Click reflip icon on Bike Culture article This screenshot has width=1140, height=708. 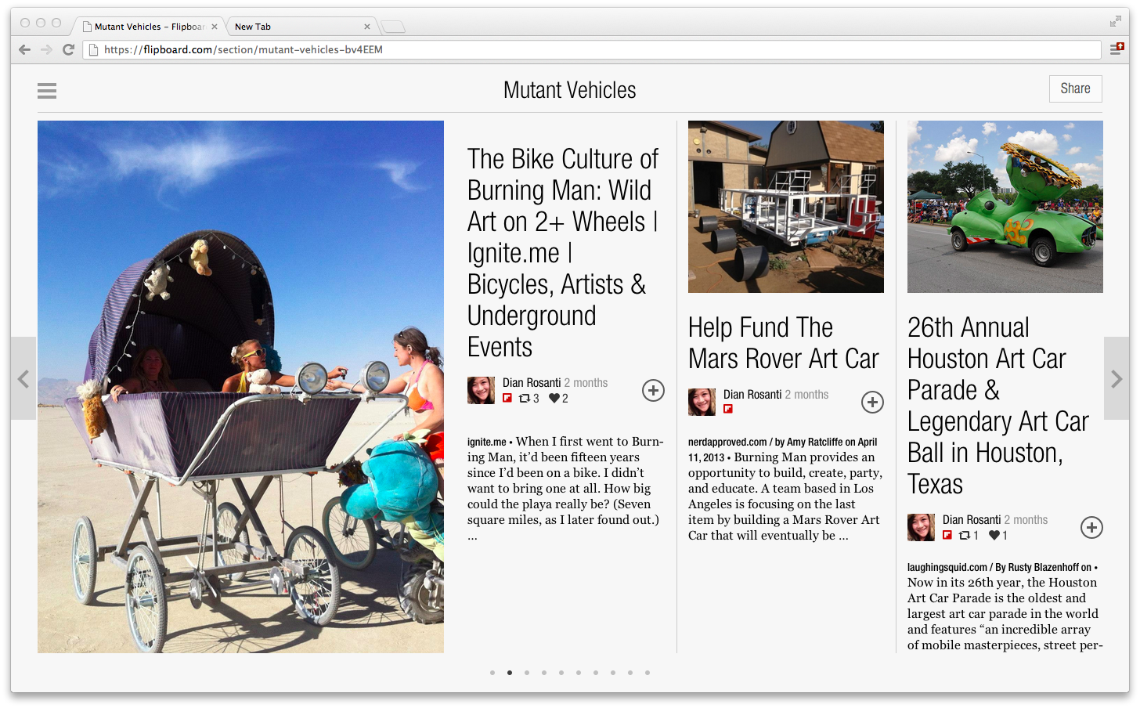[525, 398]
